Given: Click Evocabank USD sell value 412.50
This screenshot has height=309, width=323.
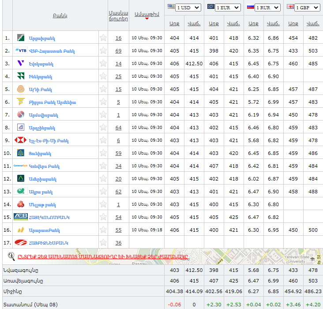Looking at the screenshot, I should tap(194, 64).
